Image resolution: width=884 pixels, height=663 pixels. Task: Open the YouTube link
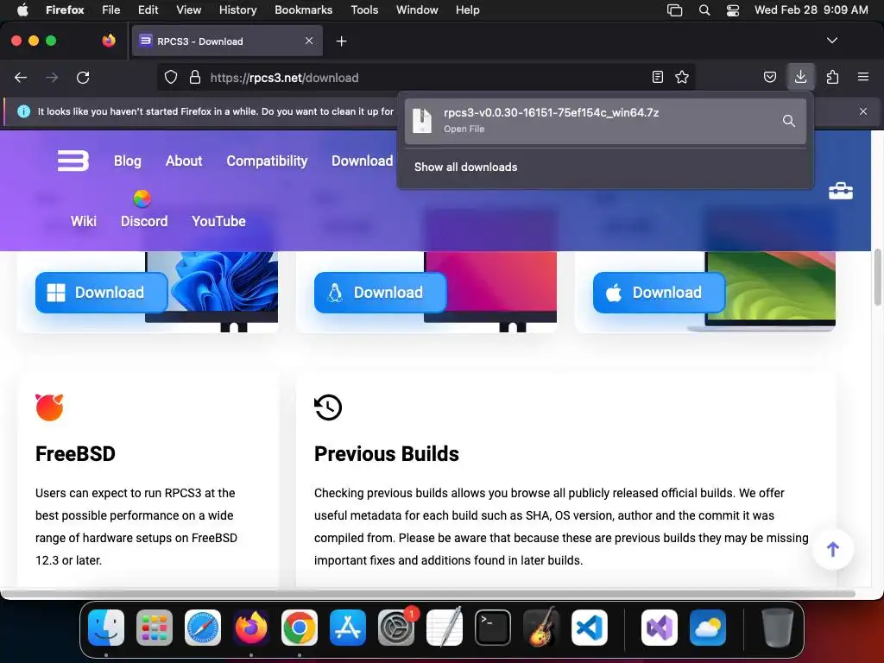coord(218,221)
